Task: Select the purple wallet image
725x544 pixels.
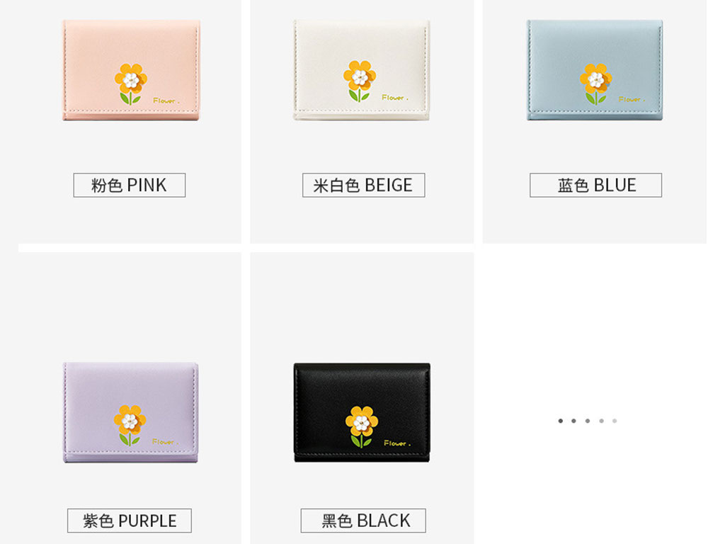Action: 131,413
